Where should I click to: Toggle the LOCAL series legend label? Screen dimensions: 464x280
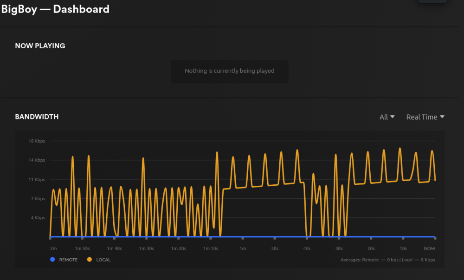tap(103, 260)
